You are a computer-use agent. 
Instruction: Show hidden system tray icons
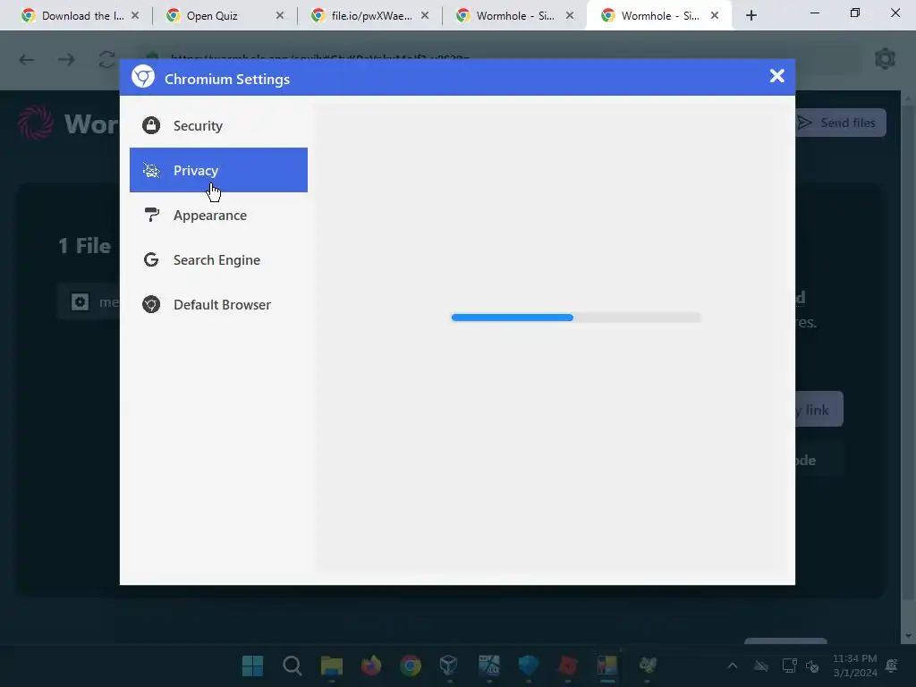[732, 666]
